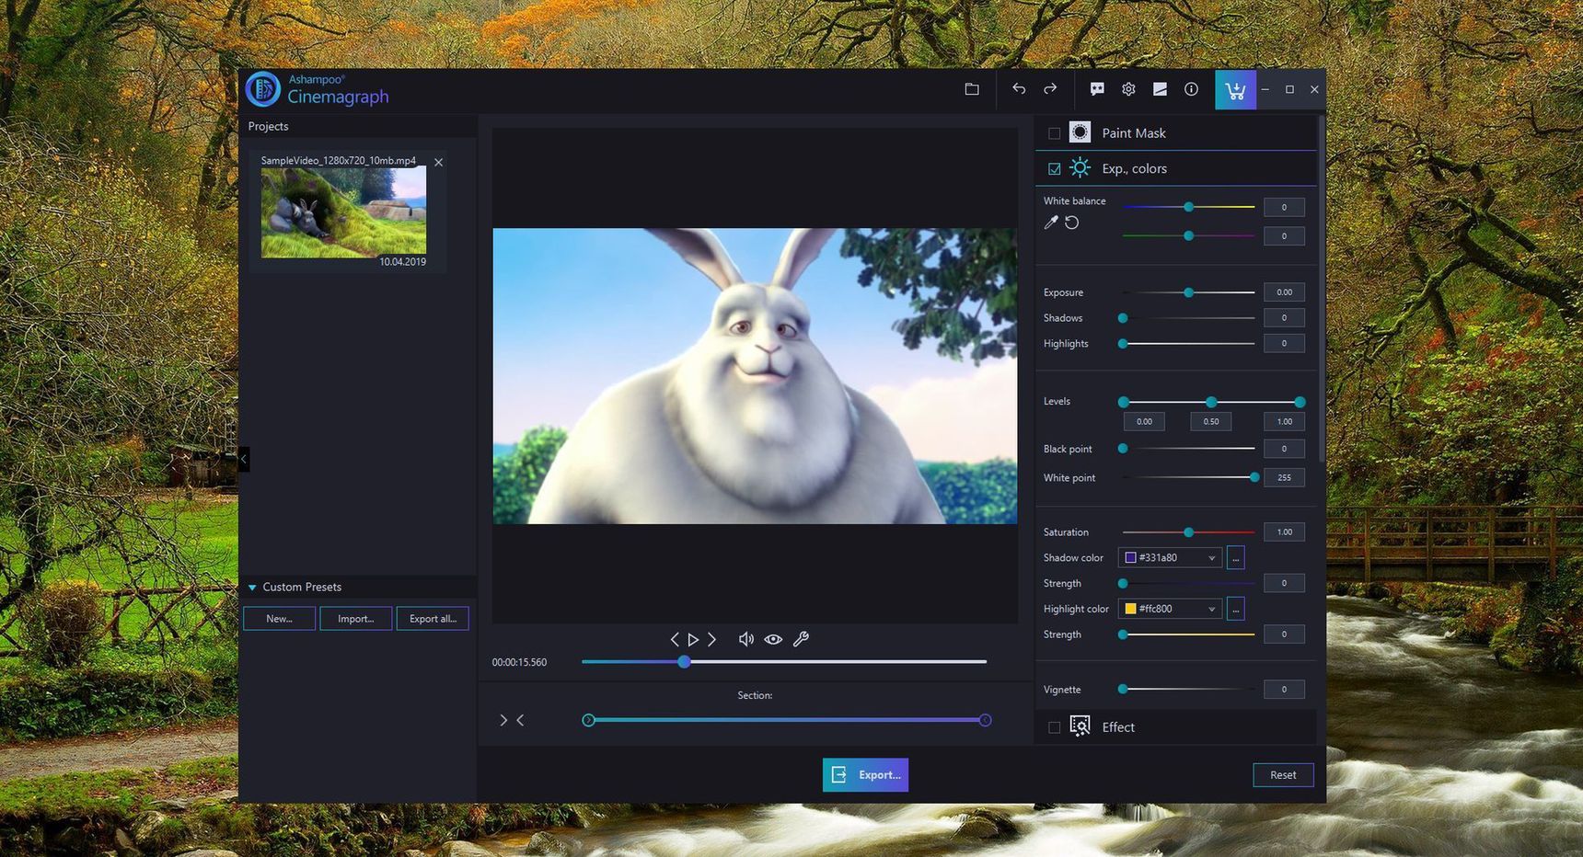Enable the Paint Mask checkbox
Screen dimensions: 1583x857
[x=1055, y=133]
